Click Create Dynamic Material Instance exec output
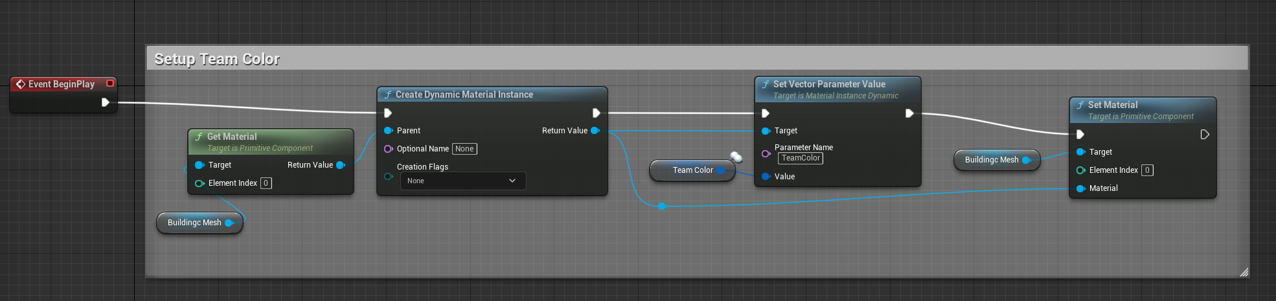Image resolution: width=1276 pixels, height=301 pixels. click(x=596, y=113)
